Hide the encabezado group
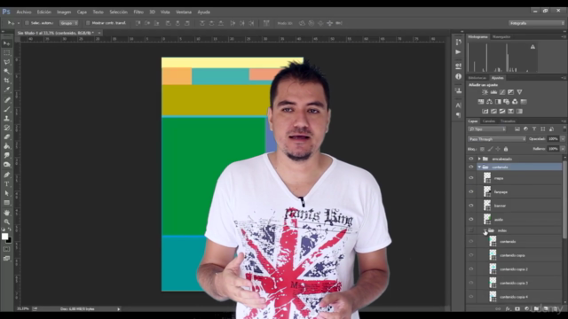The image size is (568, 319). (471, 159)
